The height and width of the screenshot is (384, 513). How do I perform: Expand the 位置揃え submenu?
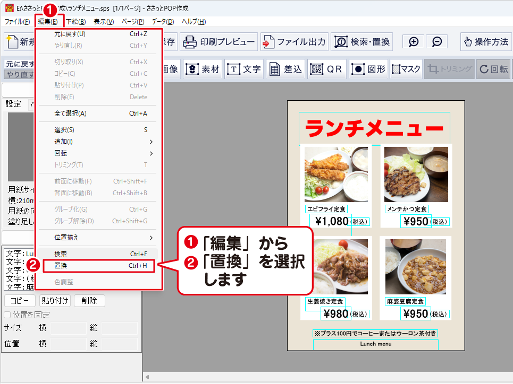(98, 238)
